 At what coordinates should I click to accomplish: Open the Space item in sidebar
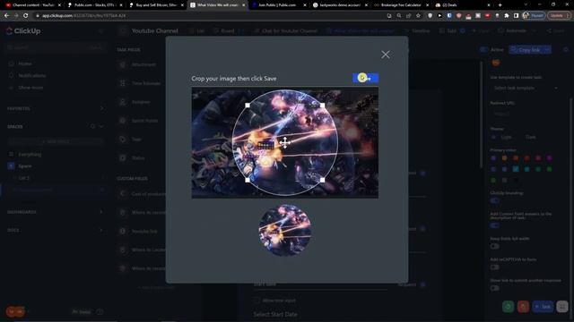point(25,166)
